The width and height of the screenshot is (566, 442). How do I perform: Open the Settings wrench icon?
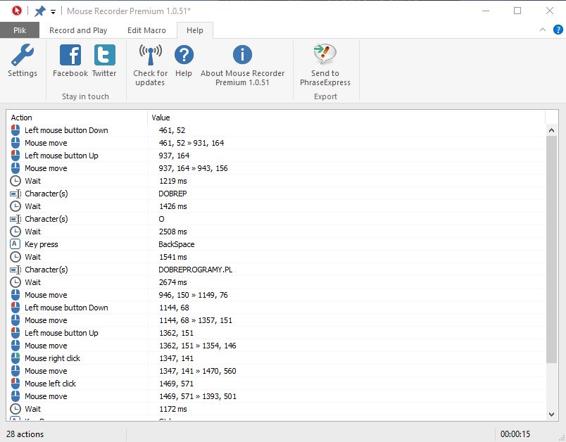[23, 55]
